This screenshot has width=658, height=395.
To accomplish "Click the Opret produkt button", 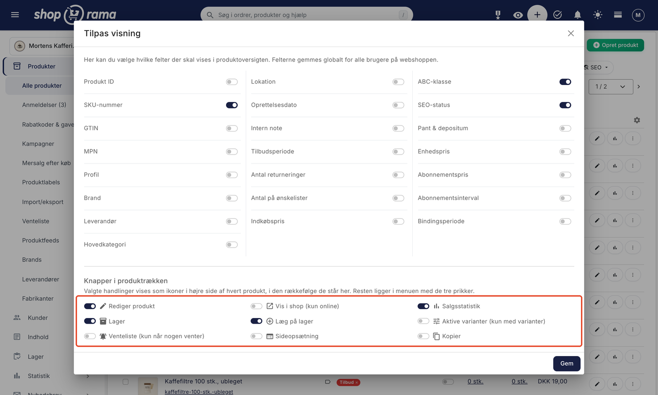I will [x=615, y=45].
